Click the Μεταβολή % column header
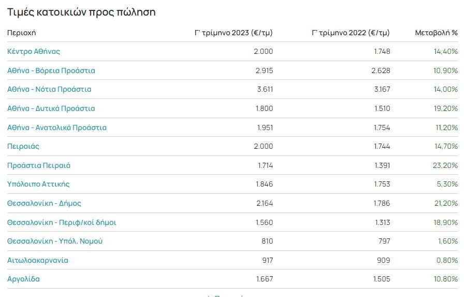 (436, 33)
